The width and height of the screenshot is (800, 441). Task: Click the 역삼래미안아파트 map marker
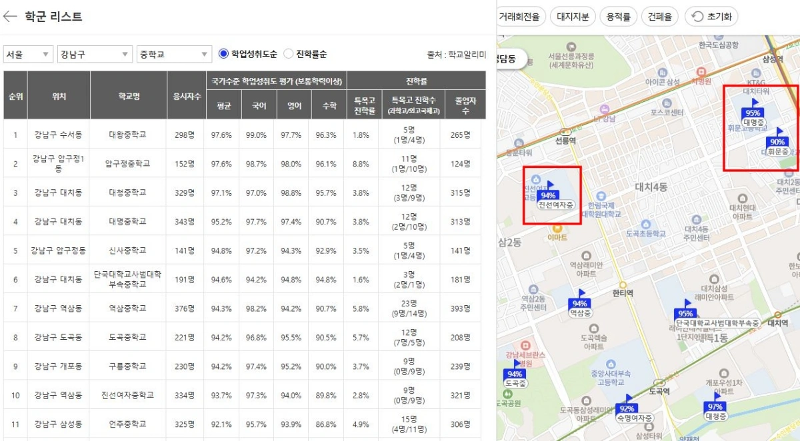(x=586, y=256)
